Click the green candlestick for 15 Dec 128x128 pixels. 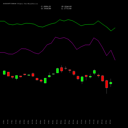(x=4, y=72)
